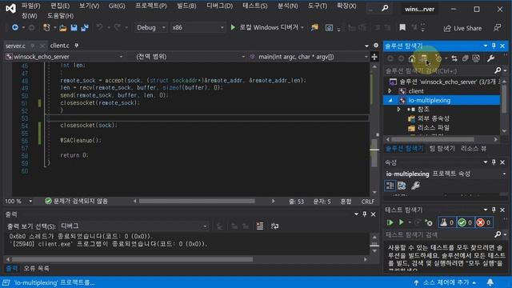Image resolution: width=512 pixels, height=288 pixels.
Task: Switch to the Resource View tab
Action: [x=473, y=149]
